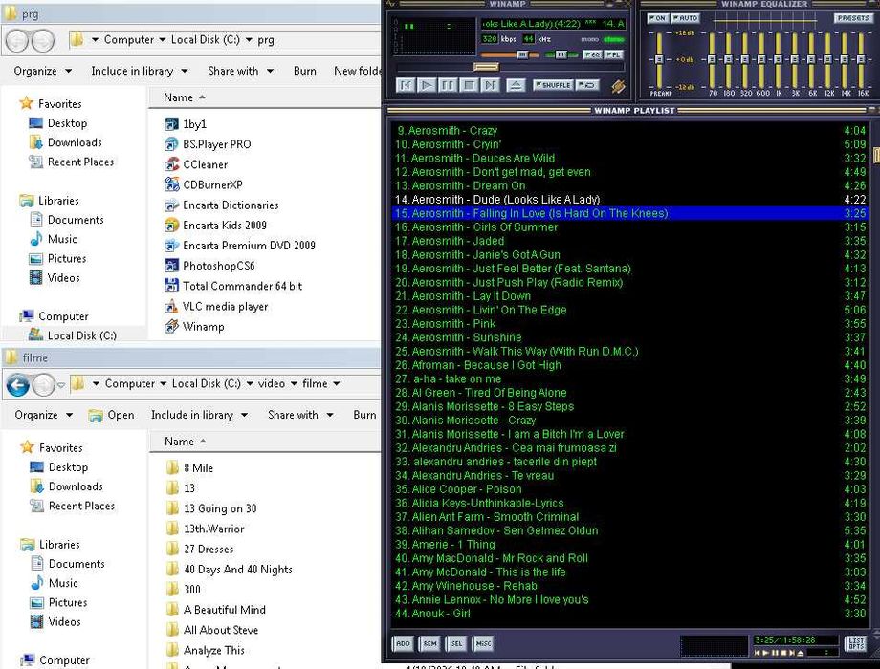Image resolution: width=880 pixels, height=669 pixels.
Task: Click the SEL button in Winamp playlist
Action: (457, 644)
